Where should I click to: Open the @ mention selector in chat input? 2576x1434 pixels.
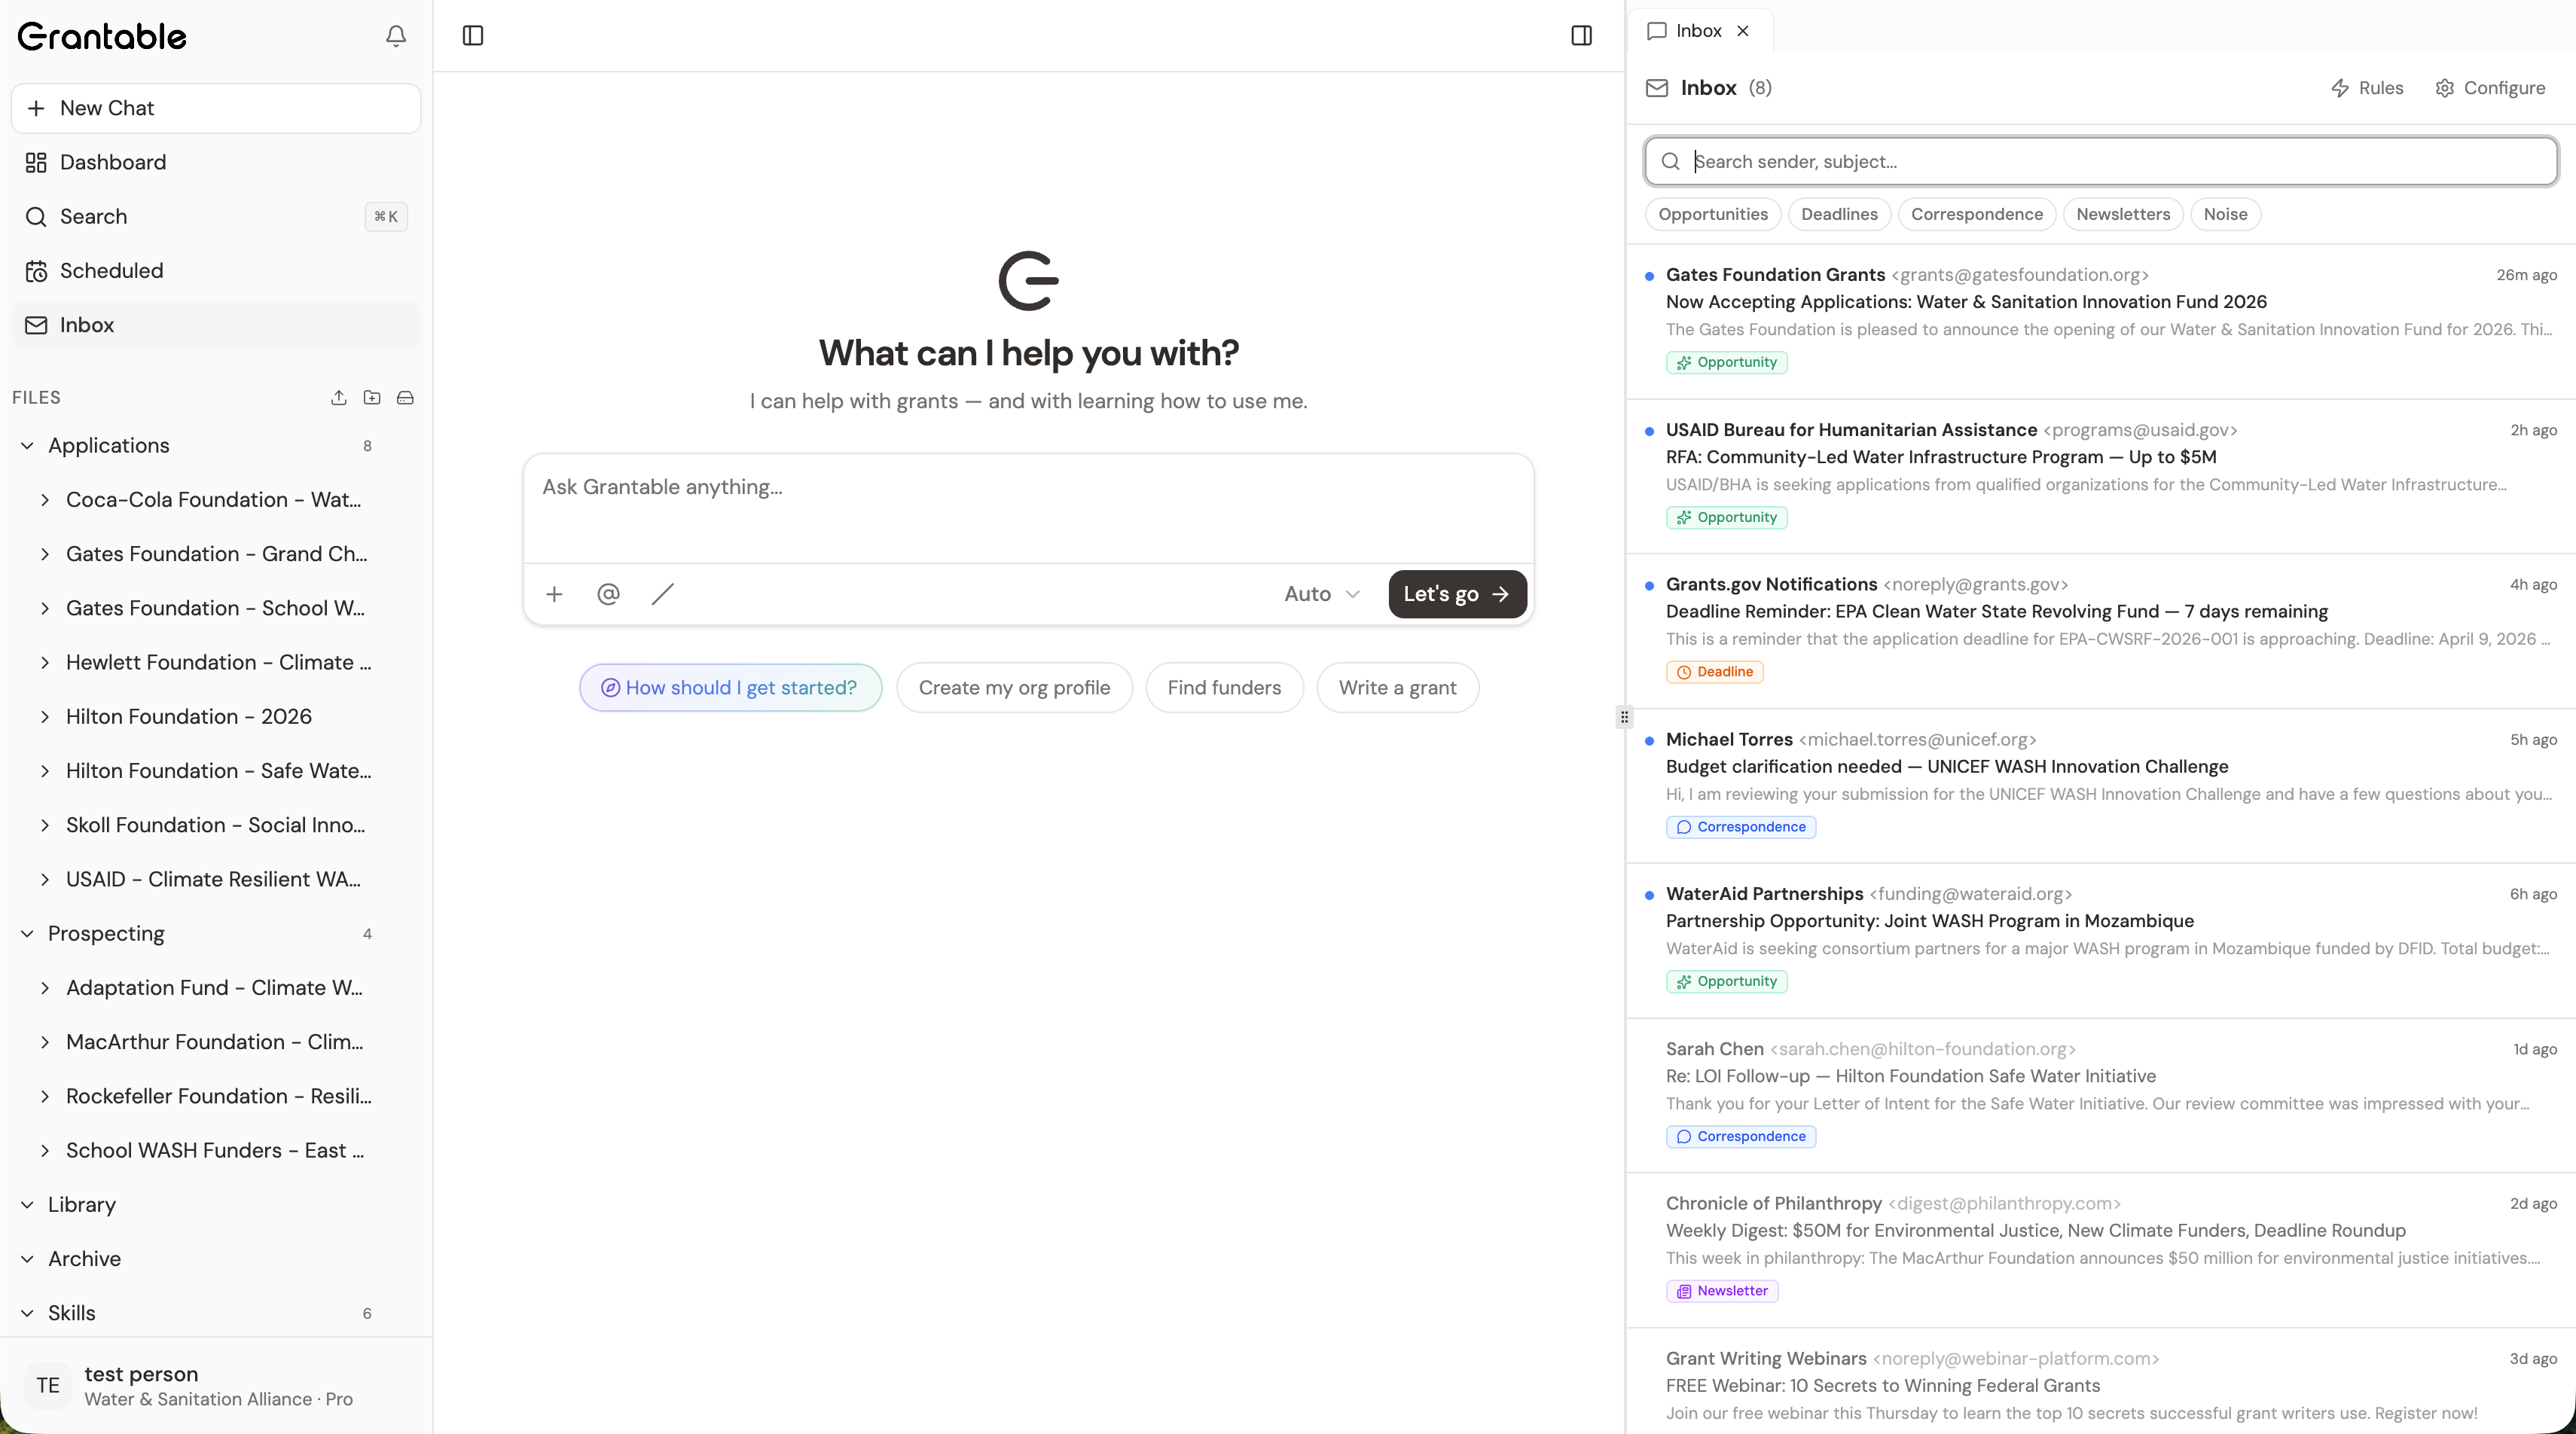pyautogui.click(x=608, y=593)
